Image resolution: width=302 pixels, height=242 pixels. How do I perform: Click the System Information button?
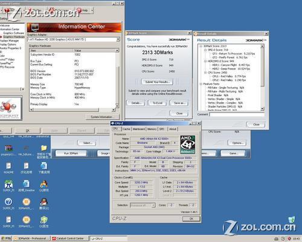(x=103, y=117)
